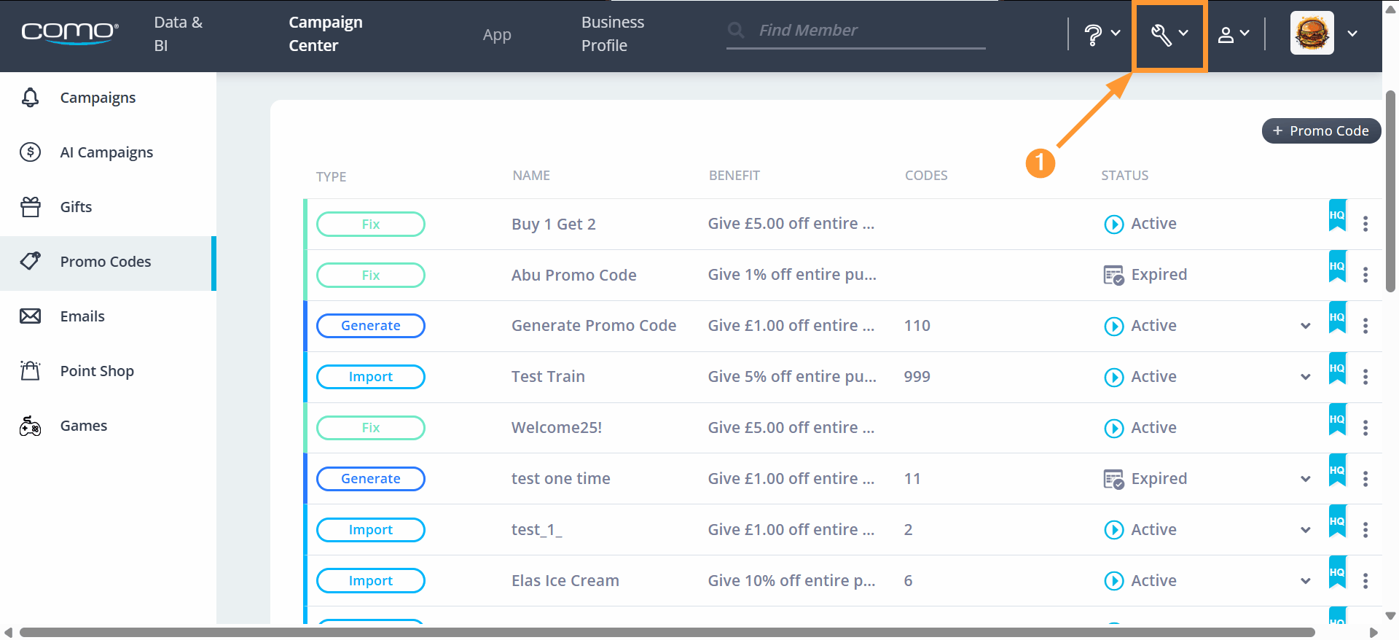Click the Import tag on Test Train
Viewport: 1399px width, 640px height.
pyautogui.click(x=371, y=377)
